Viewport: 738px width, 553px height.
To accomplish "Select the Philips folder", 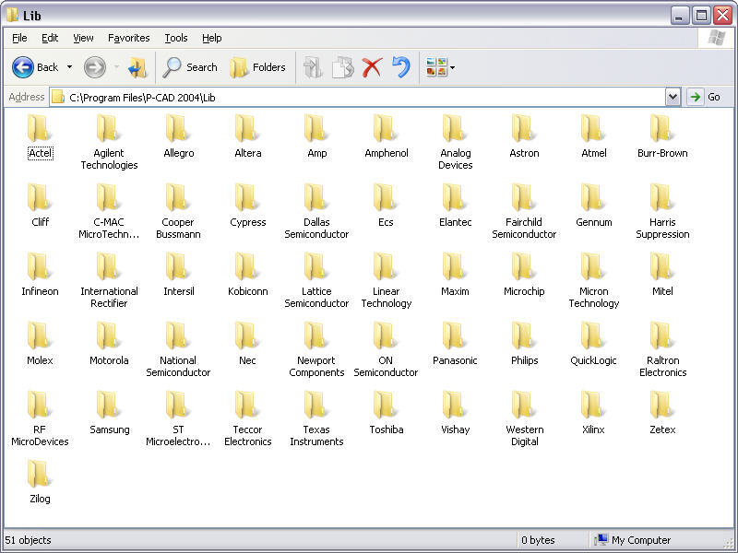I will (524, 344).
